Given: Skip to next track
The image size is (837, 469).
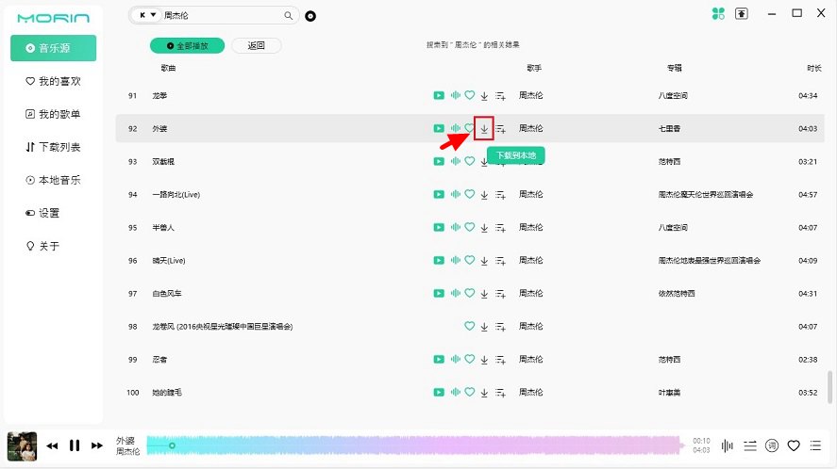Looking at the screenshot, I should coord(96,445).
